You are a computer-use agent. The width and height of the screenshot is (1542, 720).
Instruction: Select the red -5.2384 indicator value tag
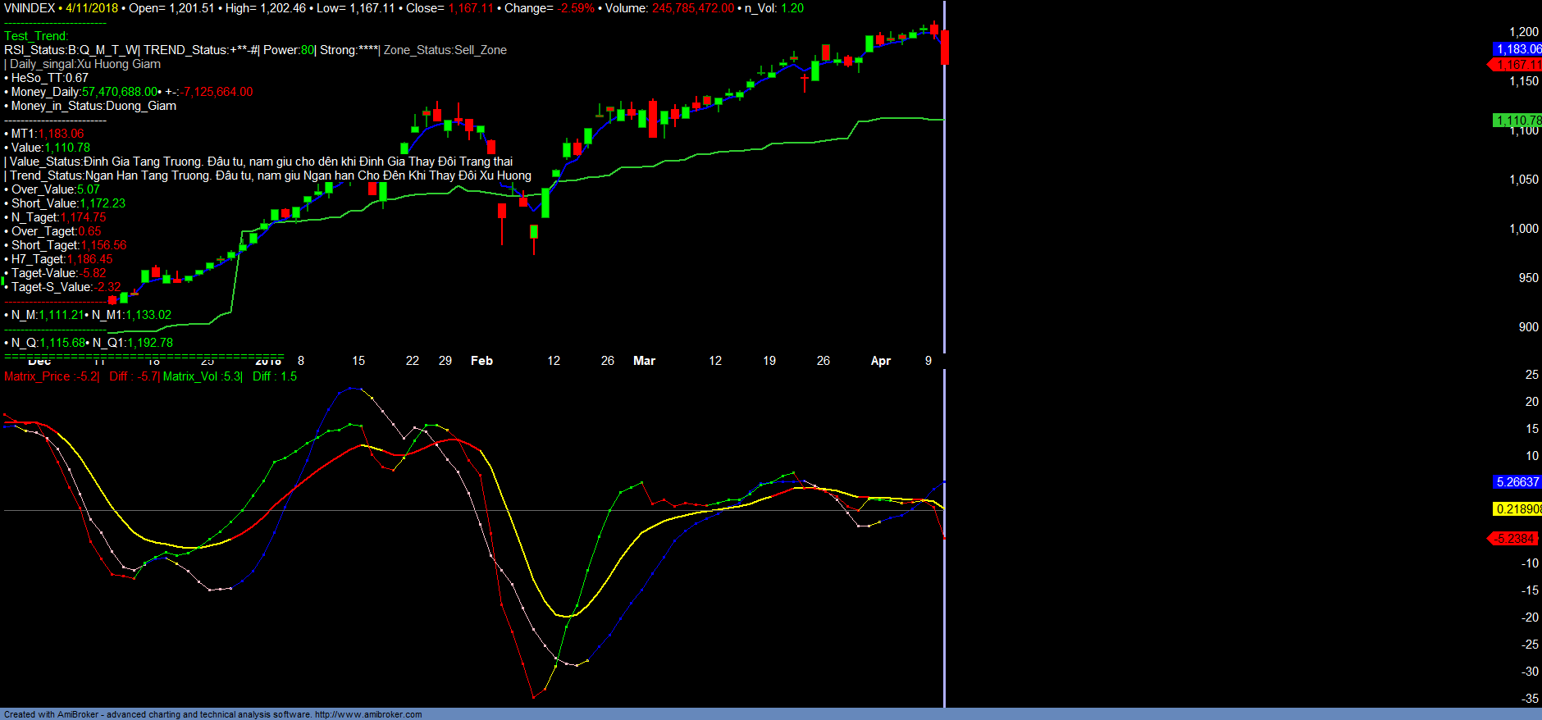click(x=1513, y=539)
